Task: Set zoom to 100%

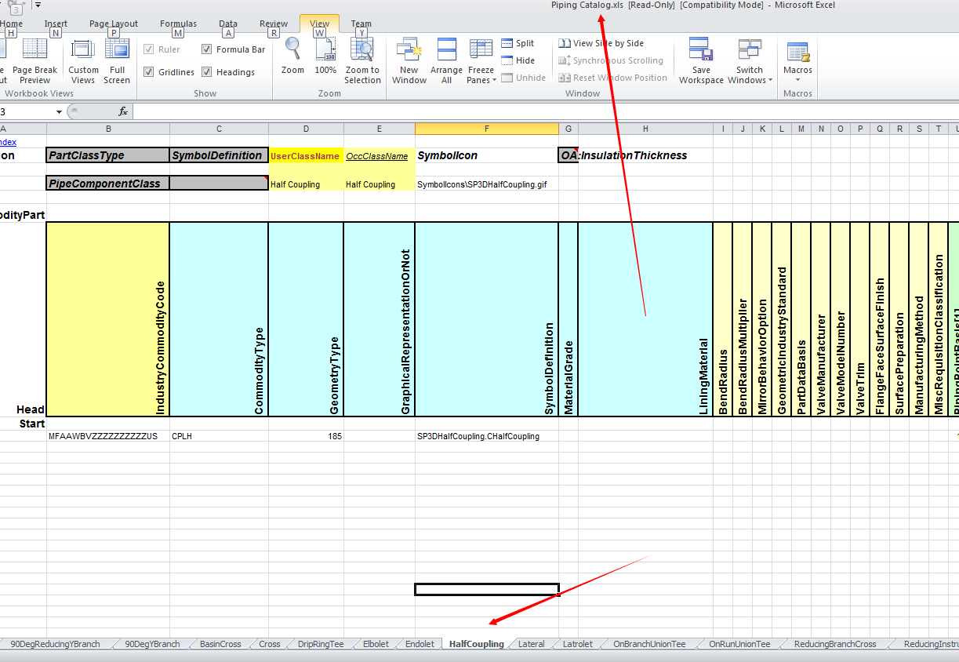Action: (x=325, y=56)
